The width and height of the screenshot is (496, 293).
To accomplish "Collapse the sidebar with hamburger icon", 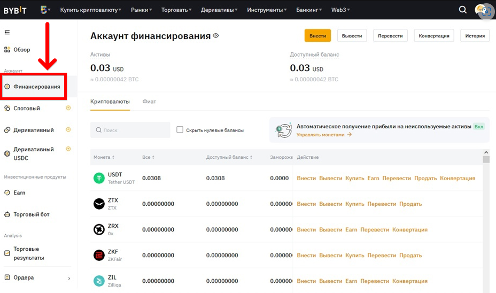I will click(7, 32).
